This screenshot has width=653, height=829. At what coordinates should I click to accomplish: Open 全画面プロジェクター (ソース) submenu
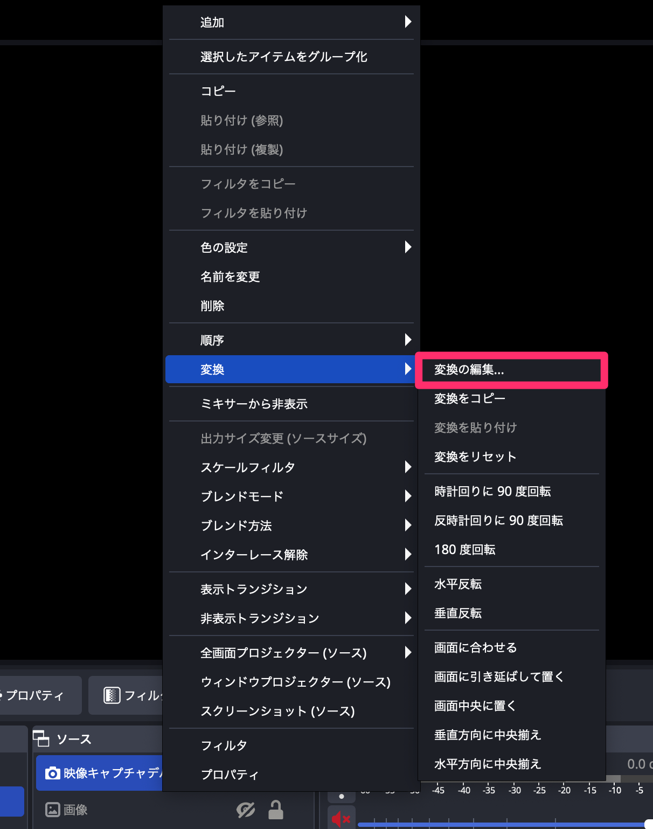(x=291, y=653)
